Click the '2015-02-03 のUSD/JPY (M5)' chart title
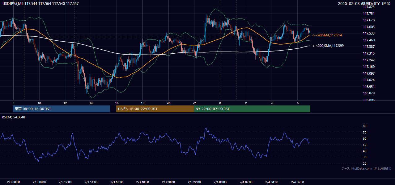This screenshot has height=185, width=395. pyautogui.click(x=365, y=4)
